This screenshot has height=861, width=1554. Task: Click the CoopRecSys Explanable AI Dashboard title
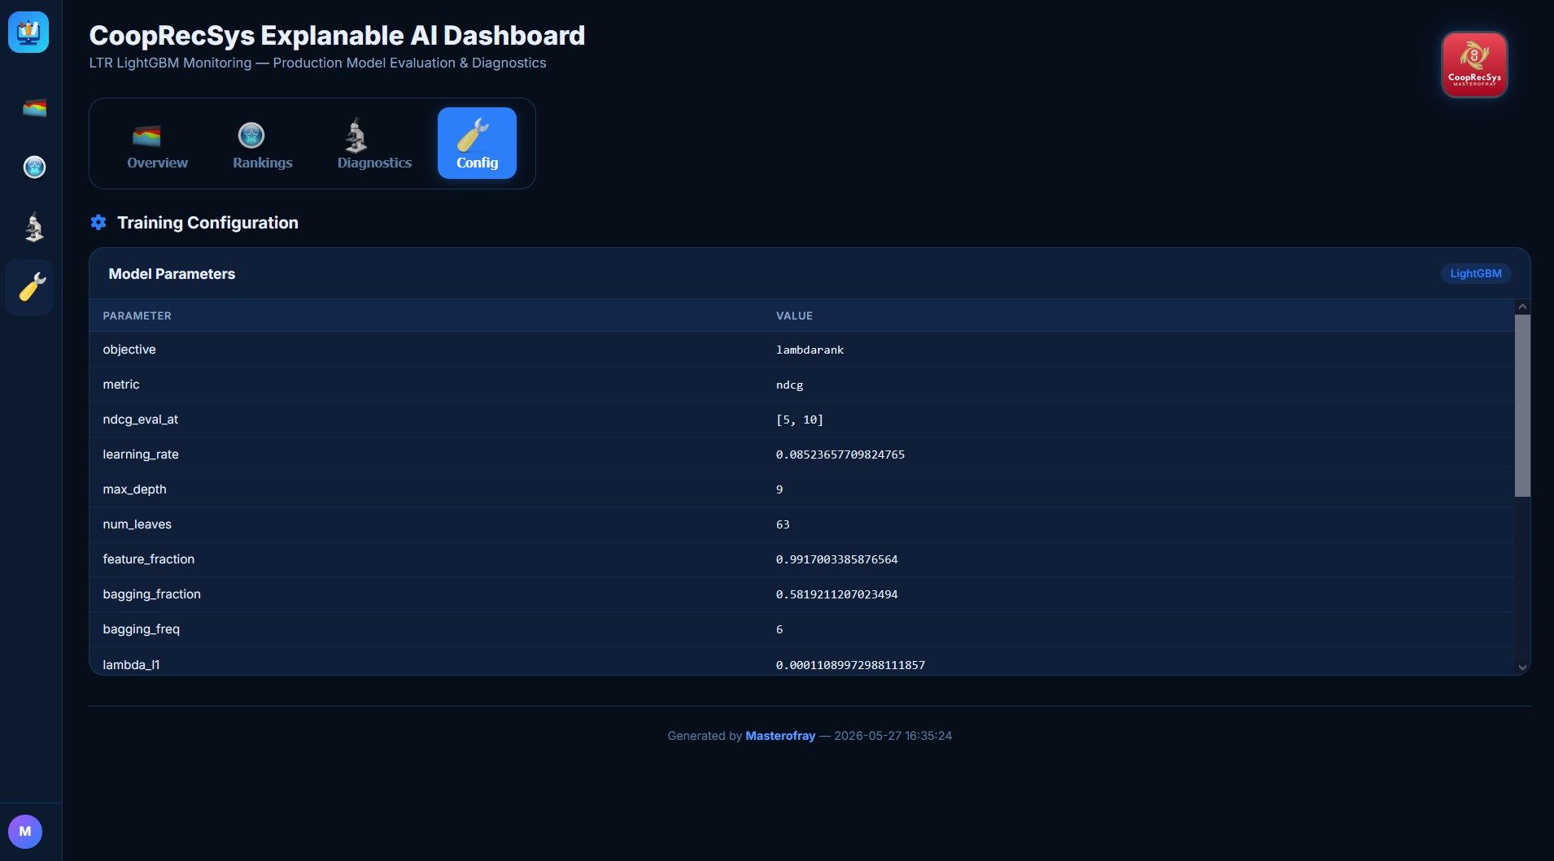coord(337,36)
